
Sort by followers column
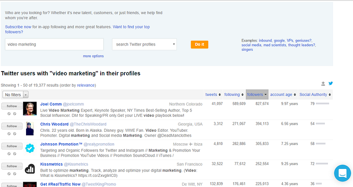[257, 95]
